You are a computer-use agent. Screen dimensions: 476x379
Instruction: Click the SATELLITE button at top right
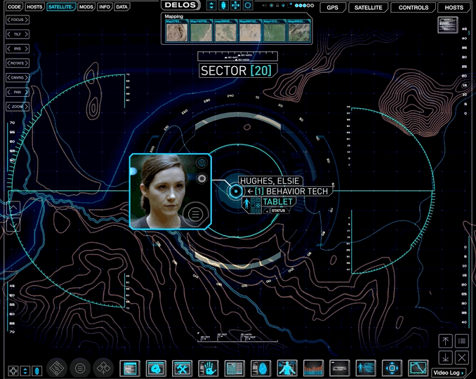(368, 8)
